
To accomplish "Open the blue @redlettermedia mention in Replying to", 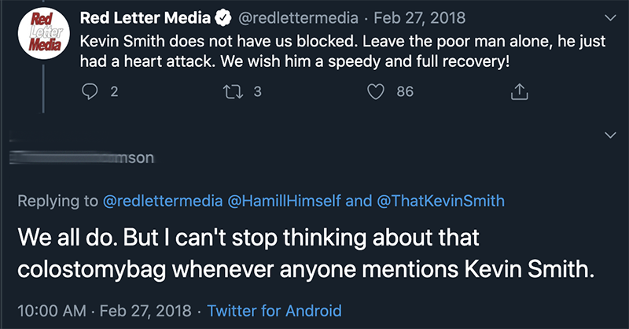I will tap(163, 201).
